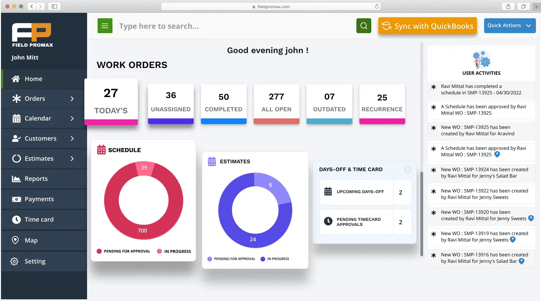The image size is (541, 301).
Task: Click Sync with QuickBooks button
Action: click(x=428, y=26)
